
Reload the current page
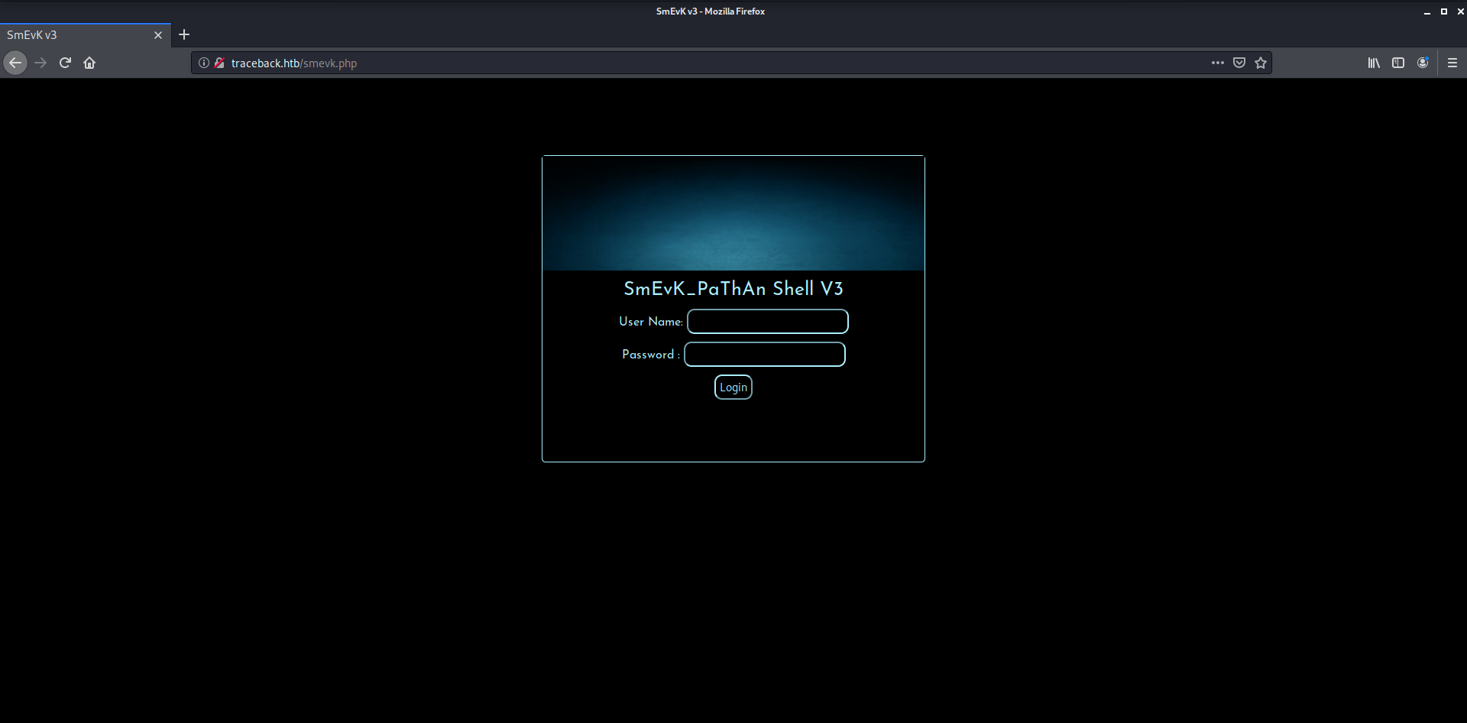tap(65, 63)
